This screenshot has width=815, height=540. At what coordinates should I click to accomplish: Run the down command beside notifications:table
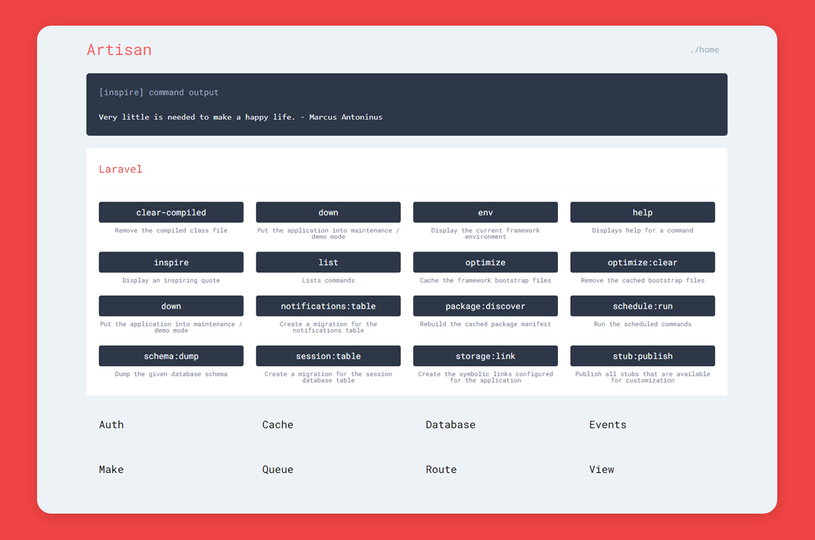tap(171, 306)
